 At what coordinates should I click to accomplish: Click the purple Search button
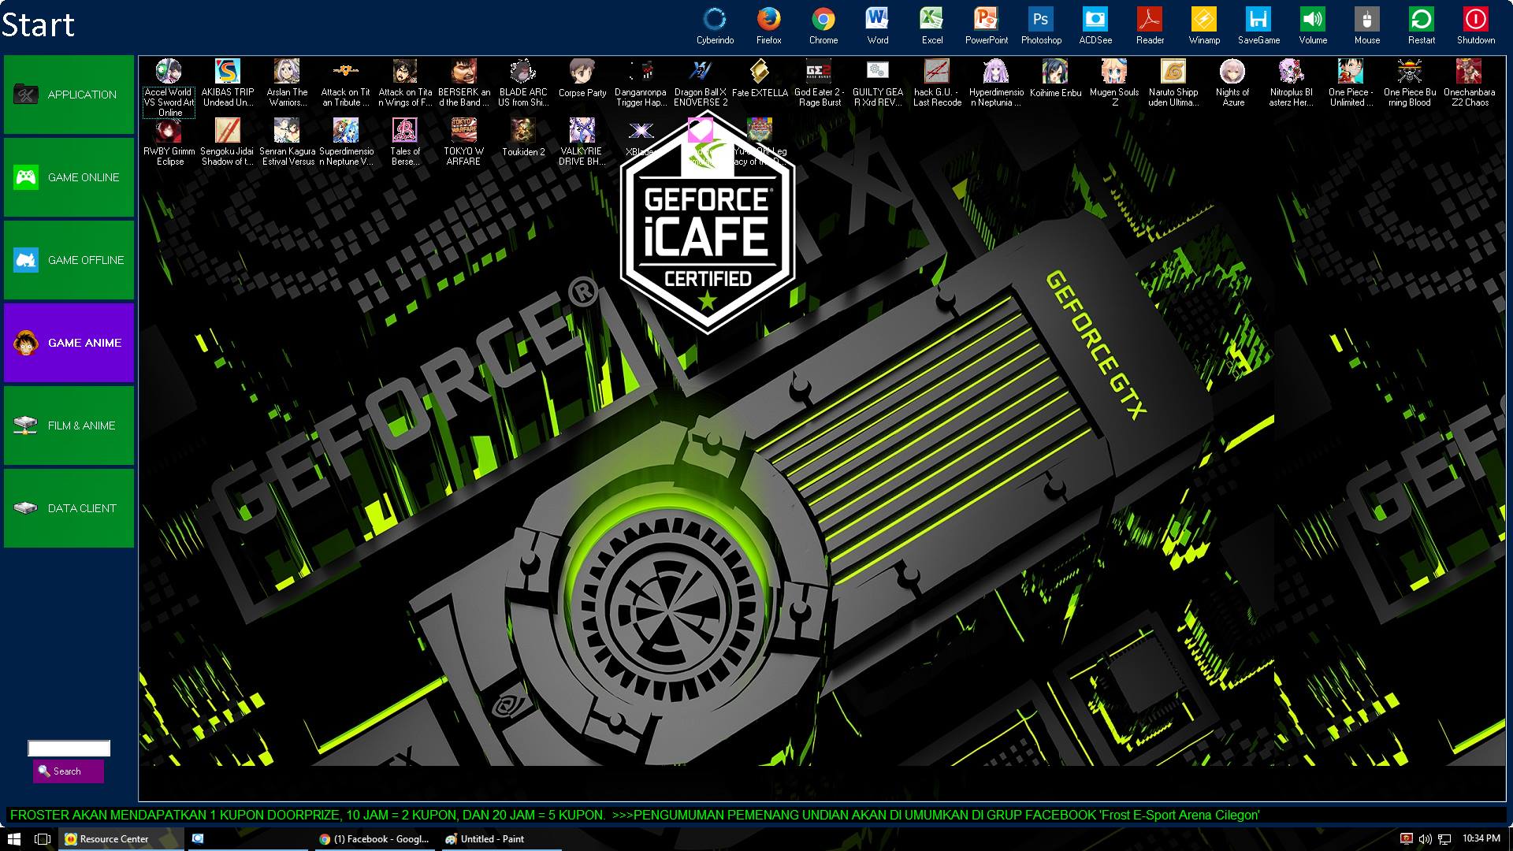pos(69,771)
